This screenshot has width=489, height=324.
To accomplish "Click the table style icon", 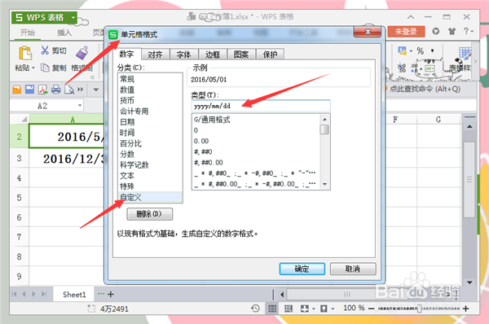I will click(465, 54).
